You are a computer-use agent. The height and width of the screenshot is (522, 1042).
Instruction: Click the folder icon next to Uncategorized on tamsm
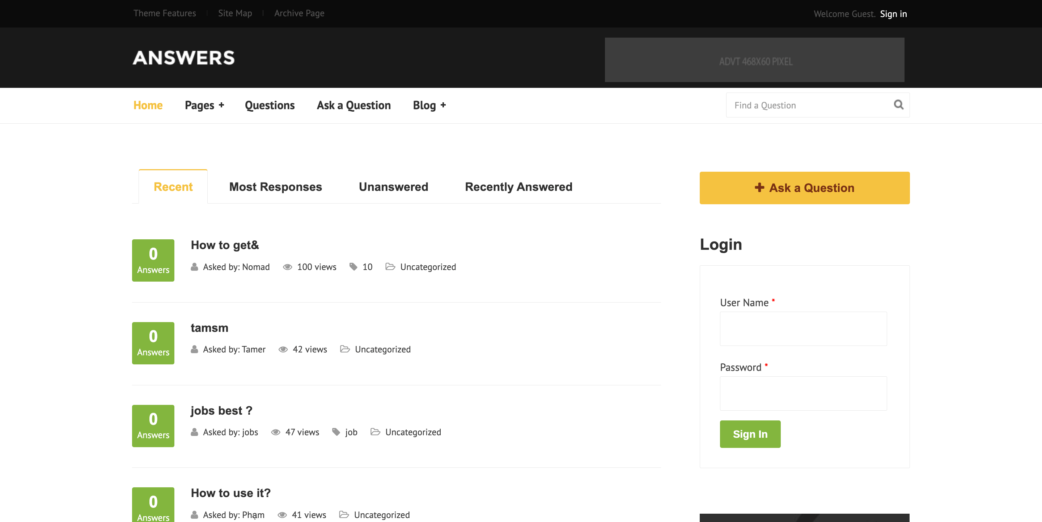345,349
